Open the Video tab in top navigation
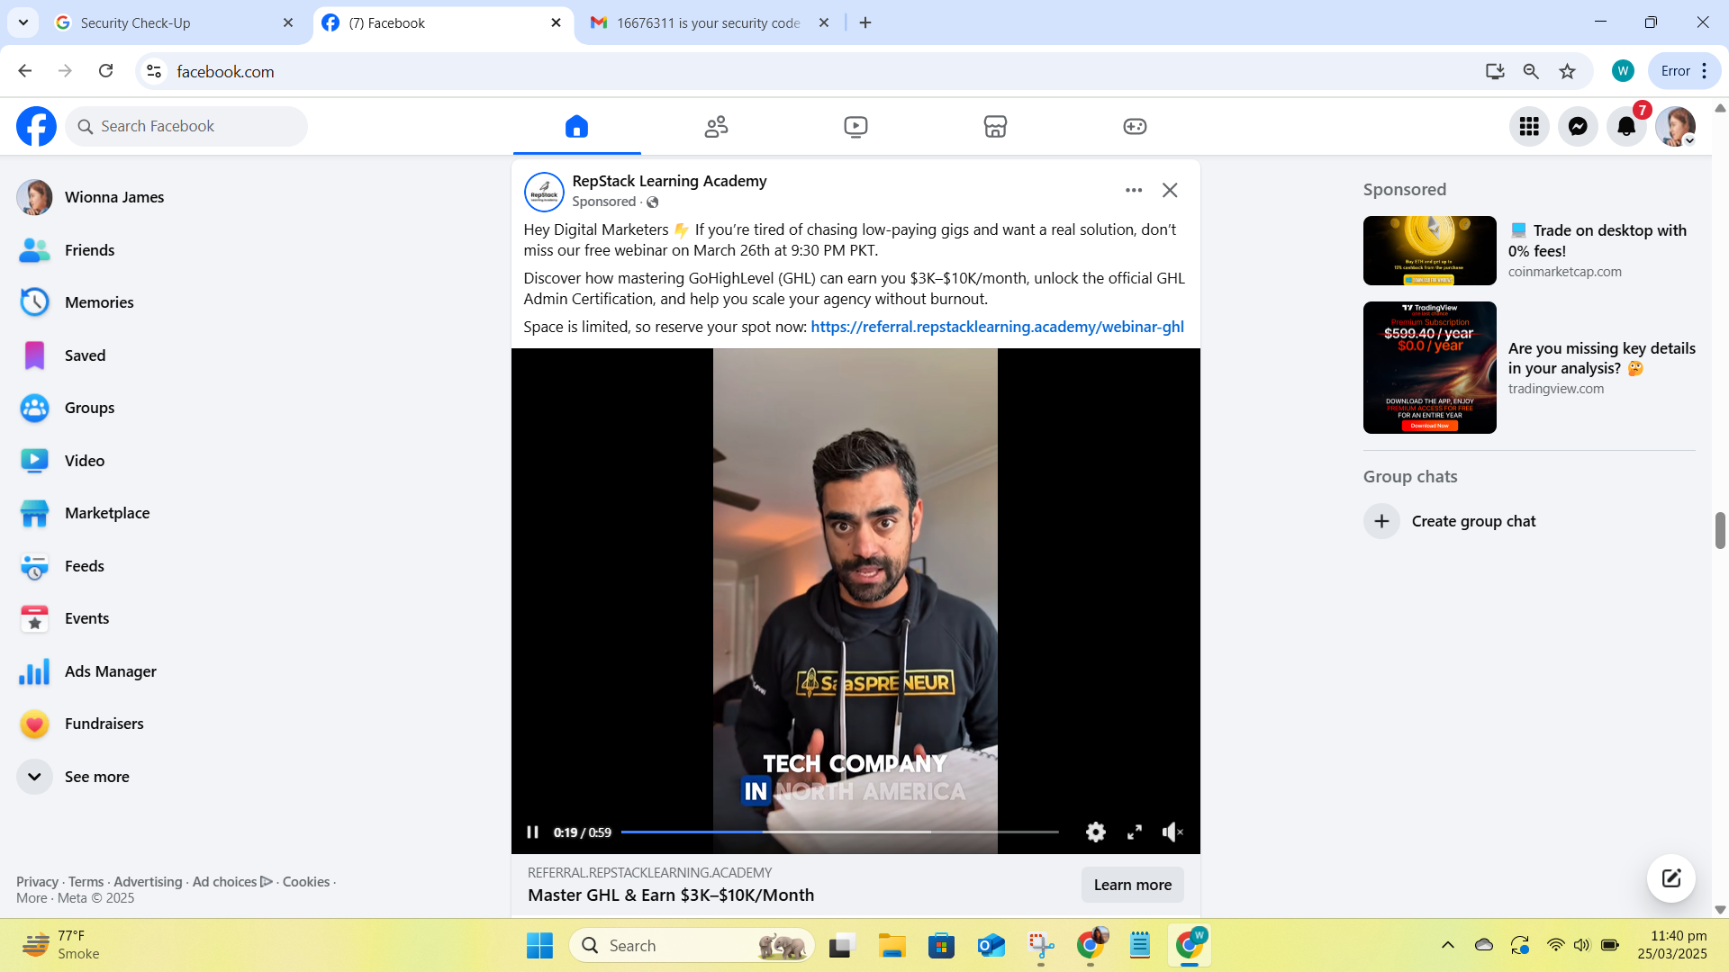 pyautogui.click(x=855, y=126)
